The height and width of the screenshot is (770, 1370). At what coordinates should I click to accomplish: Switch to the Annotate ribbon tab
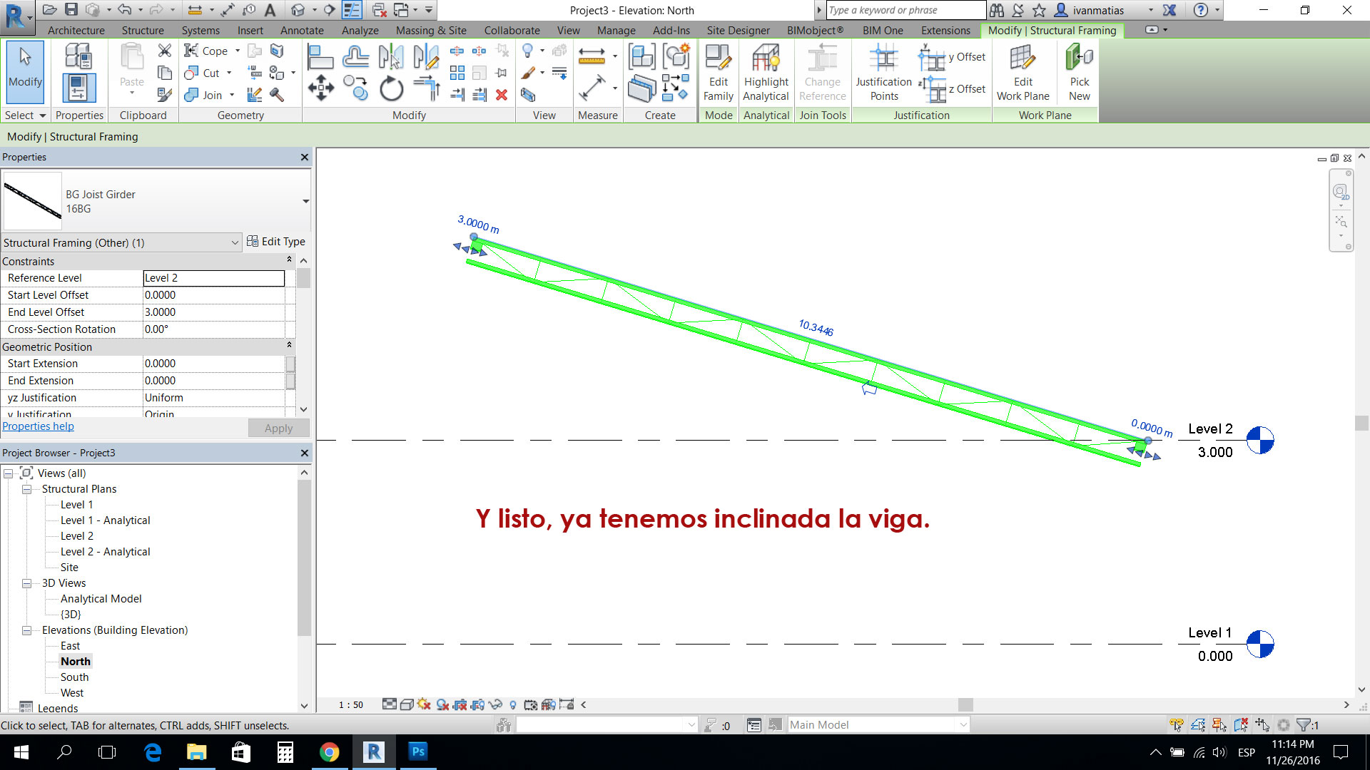tap(301, 30)
